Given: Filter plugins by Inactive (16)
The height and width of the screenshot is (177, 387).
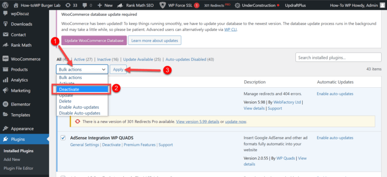Looking at the screenshot, I should (x=108, y=59).
